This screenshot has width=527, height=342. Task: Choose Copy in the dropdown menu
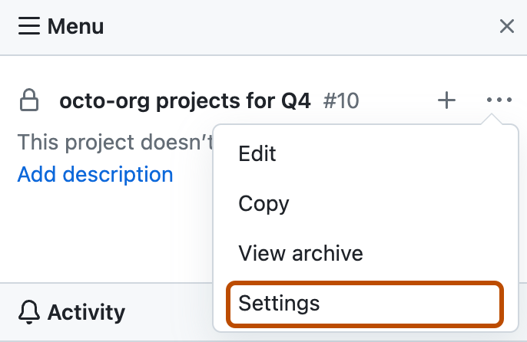tap(263, 204)
